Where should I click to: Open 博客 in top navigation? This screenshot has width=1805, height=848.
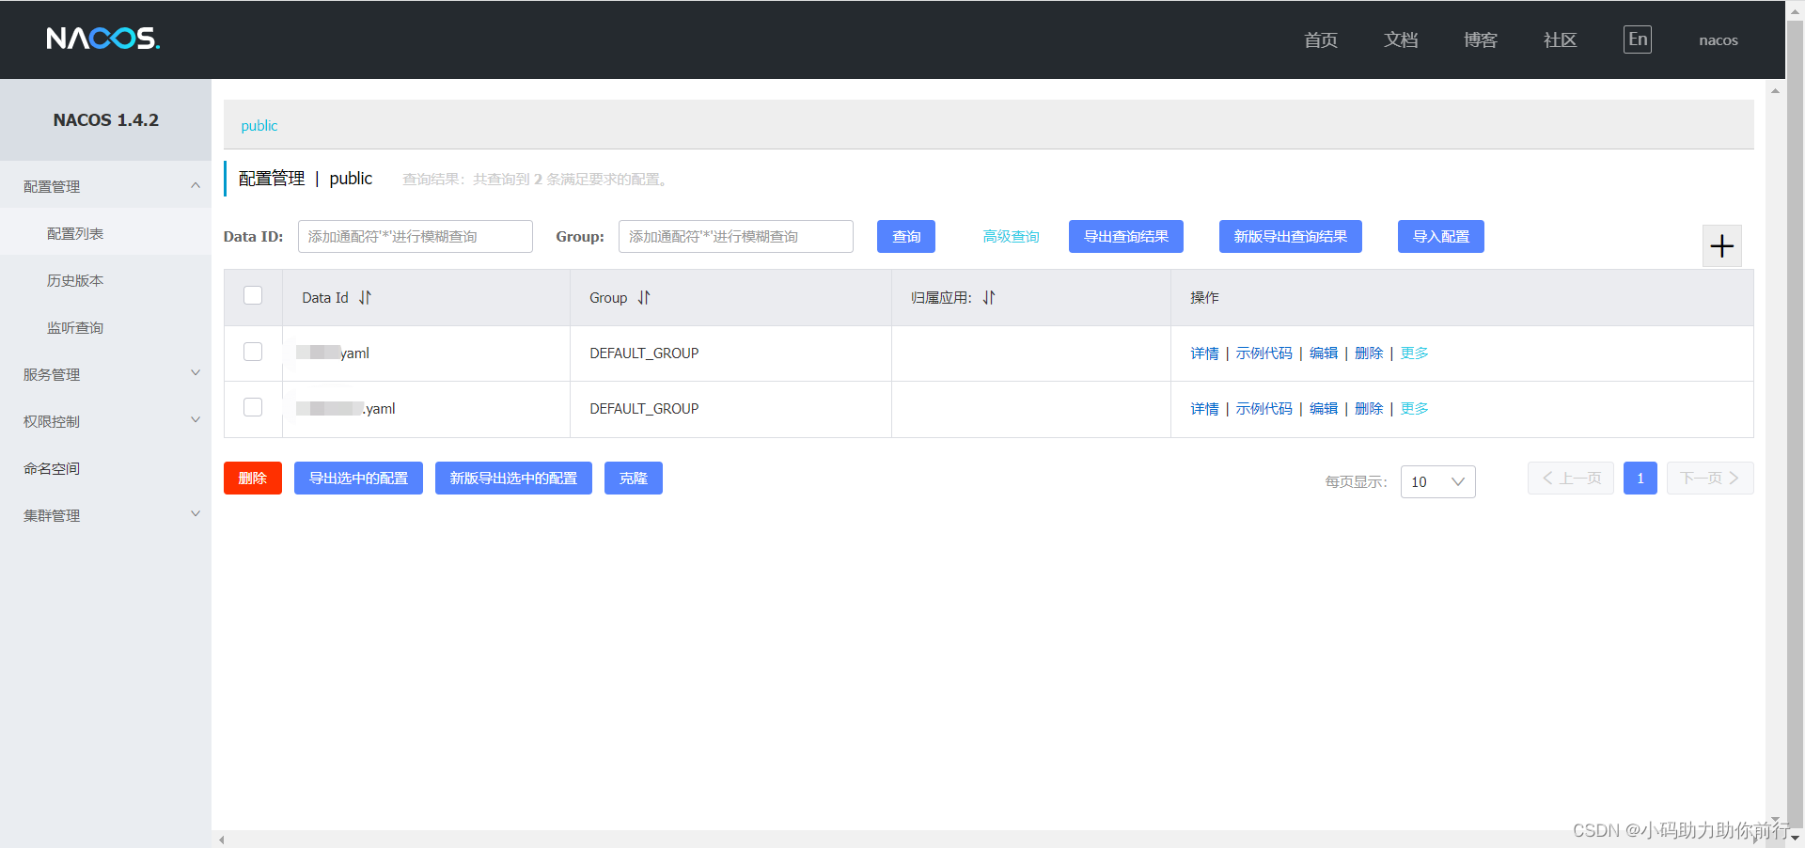pos(1481,40)
